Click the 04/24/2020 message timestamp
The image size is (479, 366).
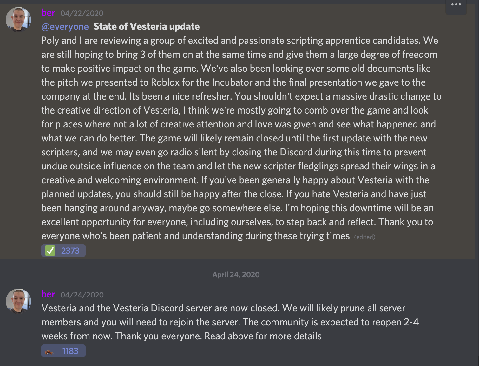pos(82,295)
